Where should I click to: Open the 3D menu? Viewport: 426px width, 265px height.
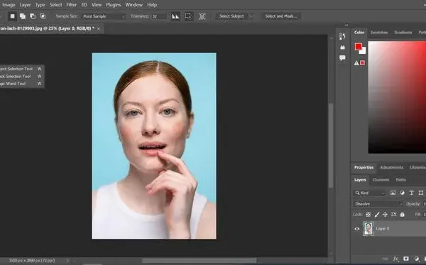click(84, 5)
